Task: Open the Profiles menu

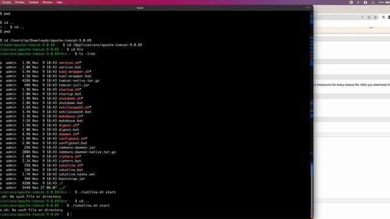Action: tap(19, 2)
